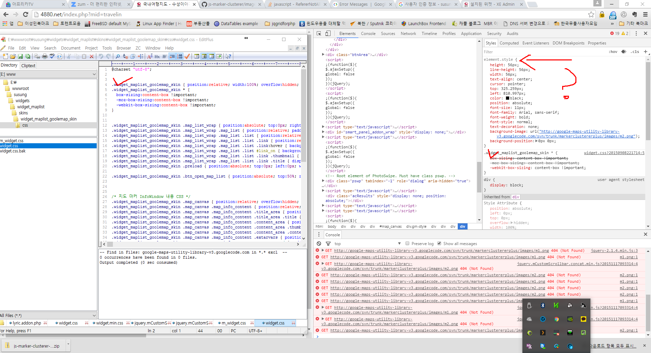Enable the Preserve log checkbox

(408, 243)
